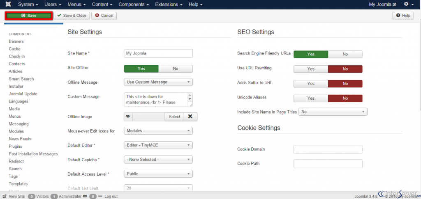
Task: Click the Custom Message text area
Action: click(158, 100)
